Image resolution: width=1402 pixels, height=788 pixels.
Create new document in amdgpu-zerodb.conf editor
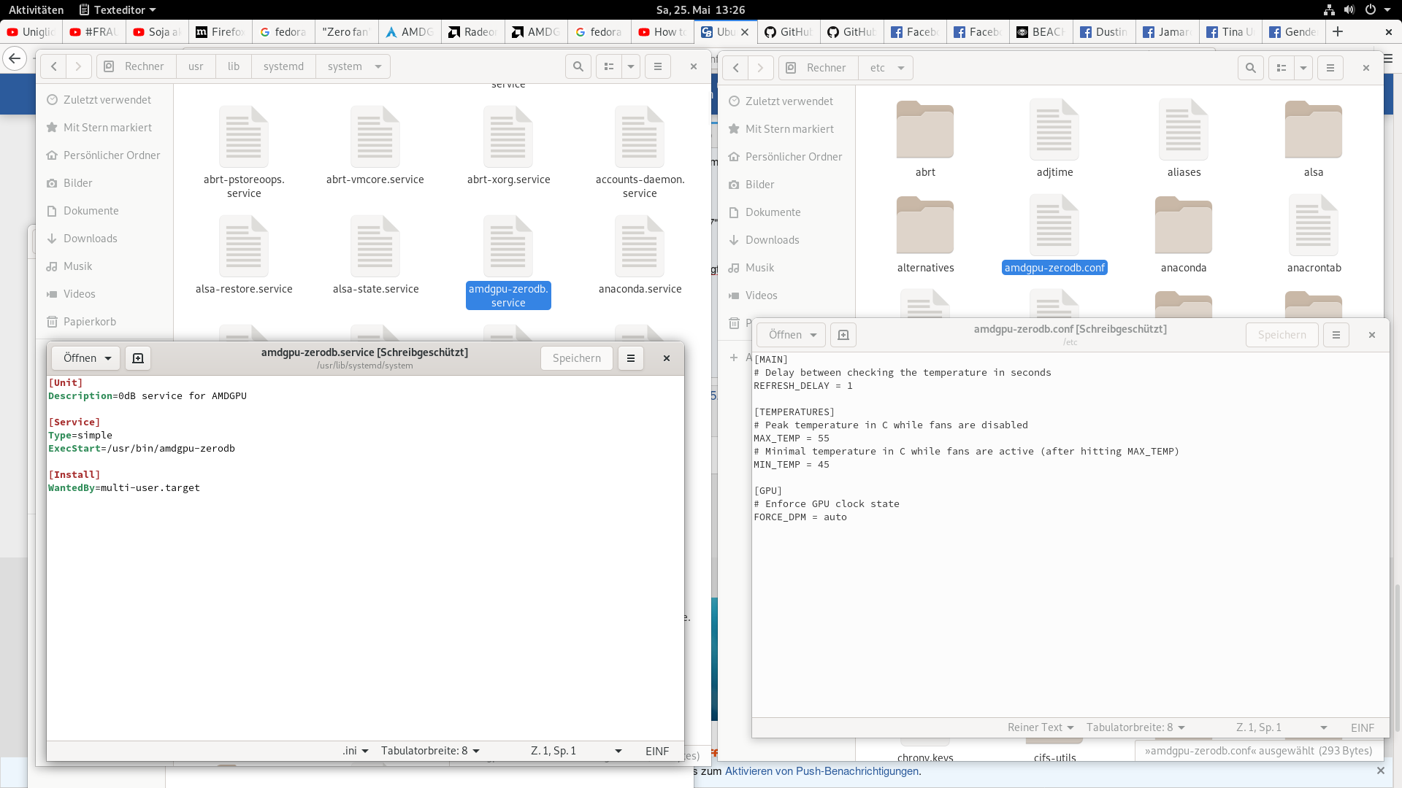[x=843, y=335]
